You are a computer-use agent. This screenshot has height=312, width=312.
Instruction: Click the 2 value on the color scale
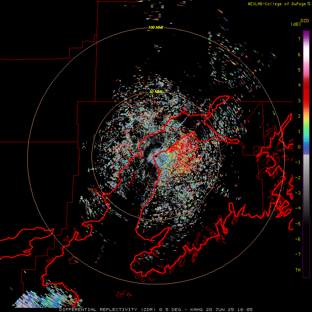pos(299,116)
